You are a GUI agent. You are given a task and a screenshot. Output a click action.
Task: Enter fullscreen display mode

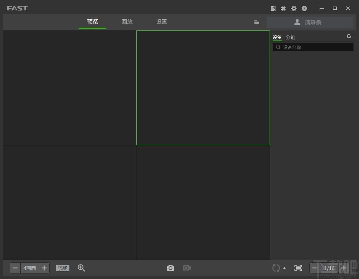point(298,268)
